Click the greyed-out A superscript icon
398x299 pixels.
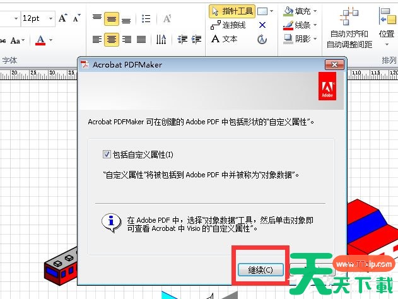coord(167,18)
